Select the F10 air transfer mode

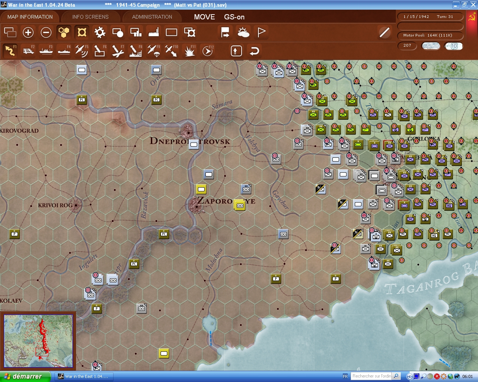click(171, 51)
